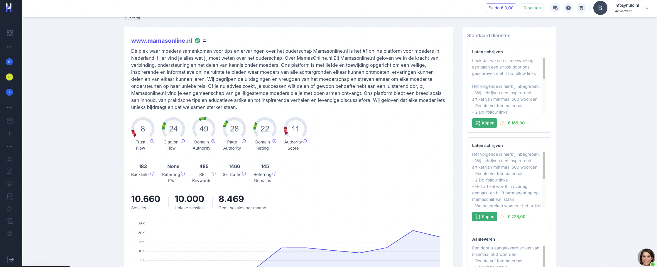Image resolution: width=657 pixels, height=267 pixels.
Task: Click the Trust Flow info icon
Action: (x=152, y=141)
